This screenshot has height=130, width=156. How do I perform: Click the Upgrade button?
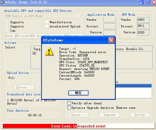pos(110,115)
